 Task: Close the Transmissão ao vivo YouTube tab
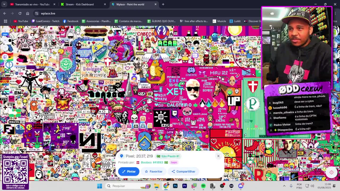tap(54, 4)
